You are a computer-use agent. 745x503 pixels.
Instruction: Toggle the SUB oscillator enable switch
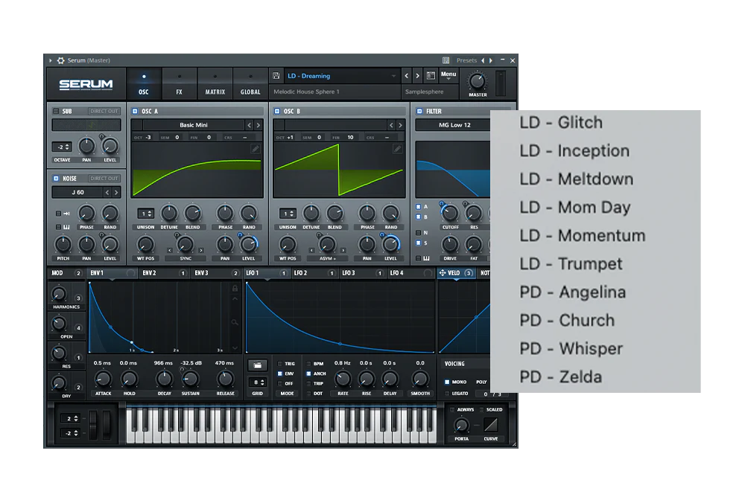56,112
